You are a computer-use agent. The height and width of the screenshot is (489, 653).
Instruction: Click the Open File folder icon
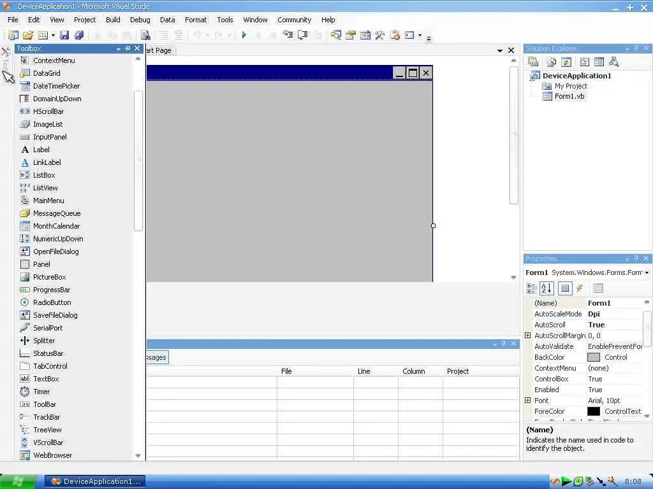tap(28, 36)
